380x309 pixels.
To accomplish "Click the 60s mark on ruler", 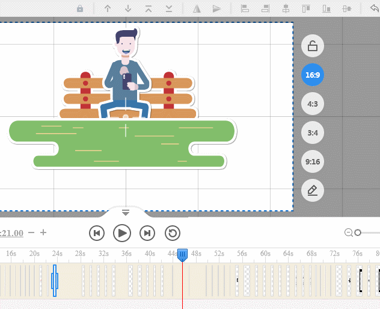I will (265, 254).
